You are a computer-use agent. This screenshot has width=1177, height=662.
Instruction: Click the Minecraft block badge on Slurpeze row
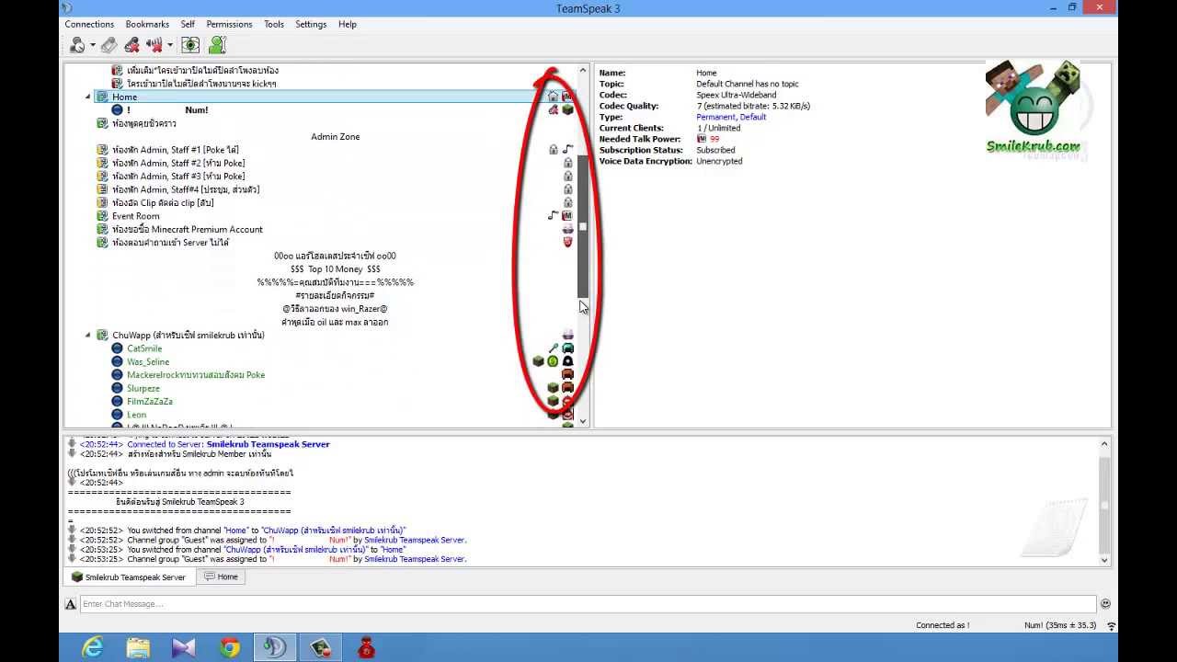tap(553, 388)
